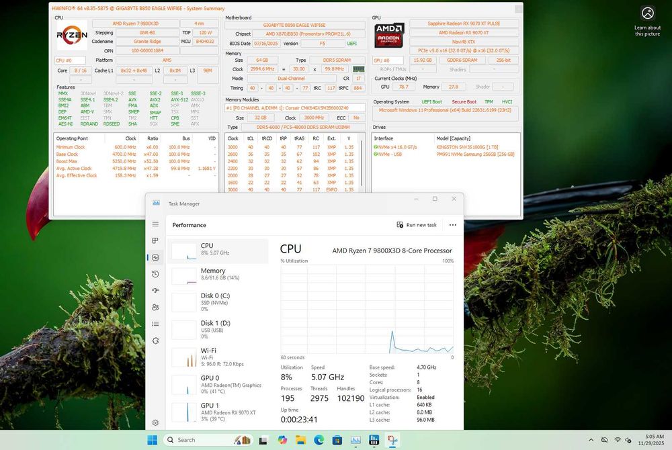Image resolution: width=672 pixels, height=450 pixels.
Task: Open the Windows Start menu
Action: coord(152,440)
